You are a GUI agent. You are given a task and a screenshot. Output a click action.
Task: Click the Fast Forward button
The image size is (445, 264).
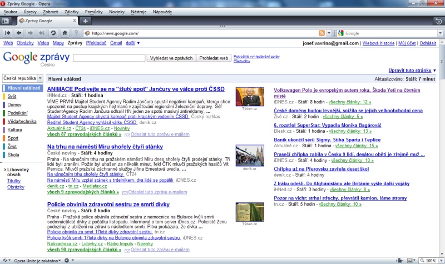pos(41,33)
